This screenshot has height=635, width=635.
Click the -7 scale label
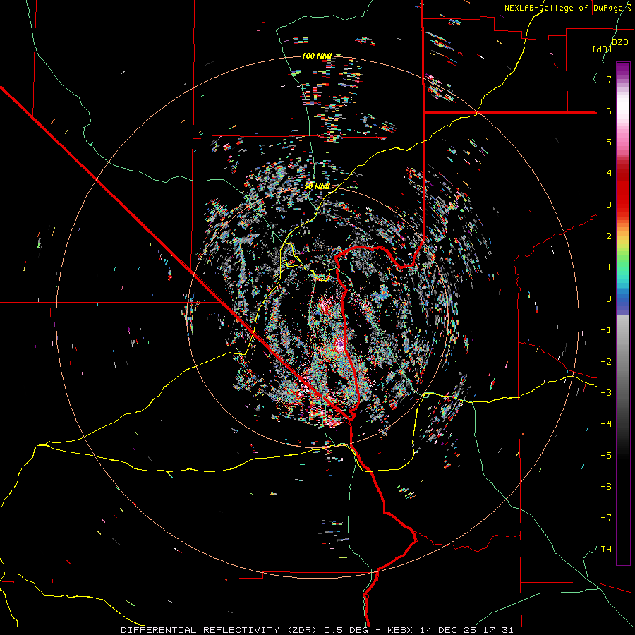606,518
